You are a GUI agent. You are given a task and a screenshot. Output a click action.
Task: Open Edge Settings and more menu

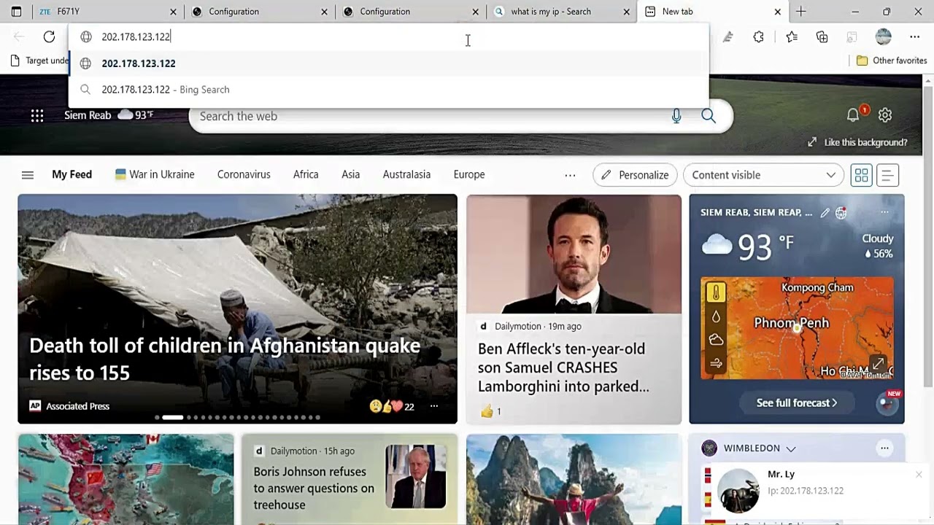pos(914,36)
